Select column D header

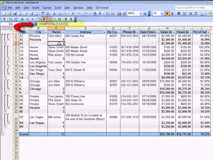[x=86, y=28]
